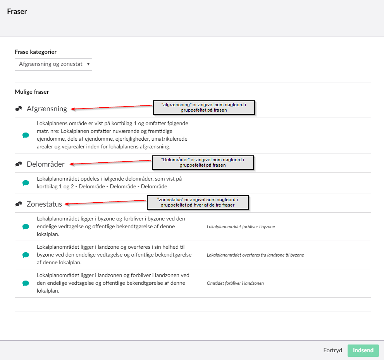Select the Delområder group heading
Screen dimensions: 384x360
tap(45, 164)
